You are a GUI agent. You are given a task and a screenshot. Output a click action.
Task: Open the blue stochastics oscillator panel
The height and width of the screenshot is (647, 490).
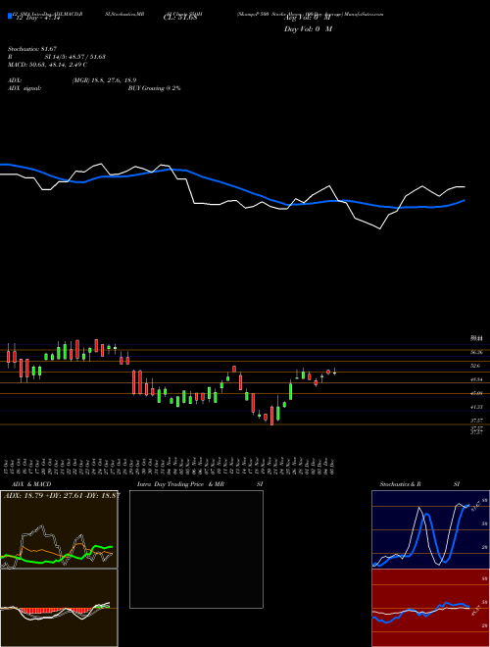[x=430, y=529]
